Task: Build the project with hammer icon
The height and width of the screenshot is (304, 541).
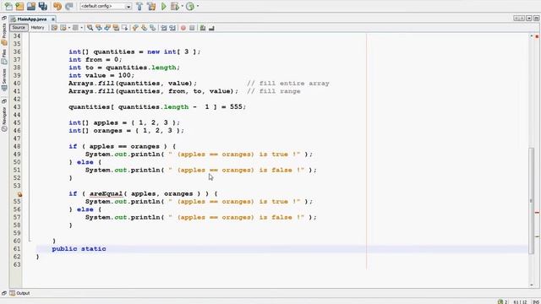Action: 139,6
